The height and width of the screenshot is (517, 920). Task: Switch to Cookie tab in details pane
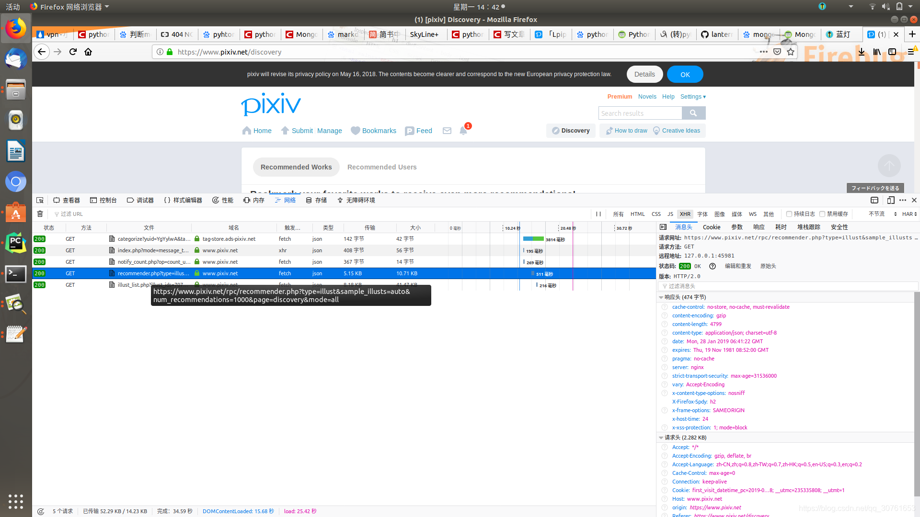[x=712, y=227]
